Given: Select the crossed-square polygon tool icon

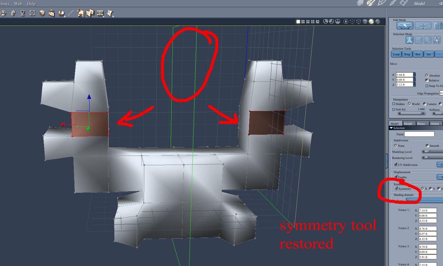Looking at the screenshot, I should click(x=32, y=13).
